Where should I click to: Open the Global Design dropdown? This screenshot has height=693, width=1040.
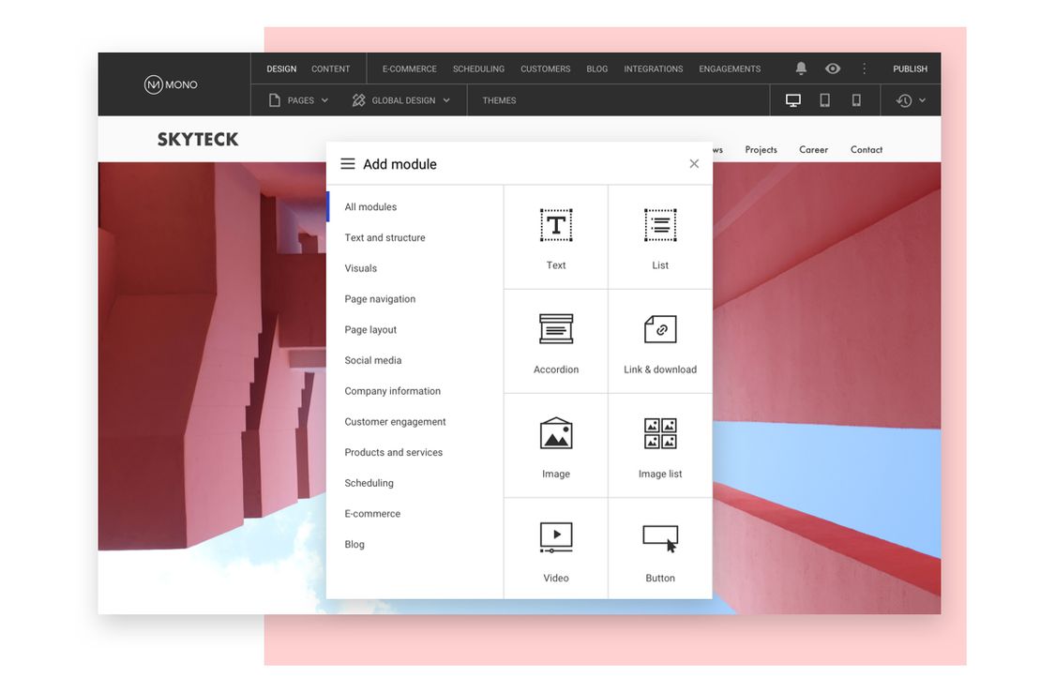(x=401, y=100)
